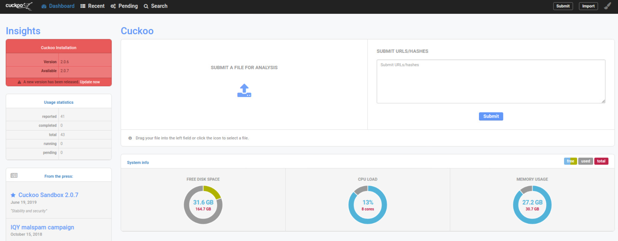This screenshot has width=618, height=241.
Task: Click the star icon beside Cuckoo Sandbox
Action: pos(13,195)
